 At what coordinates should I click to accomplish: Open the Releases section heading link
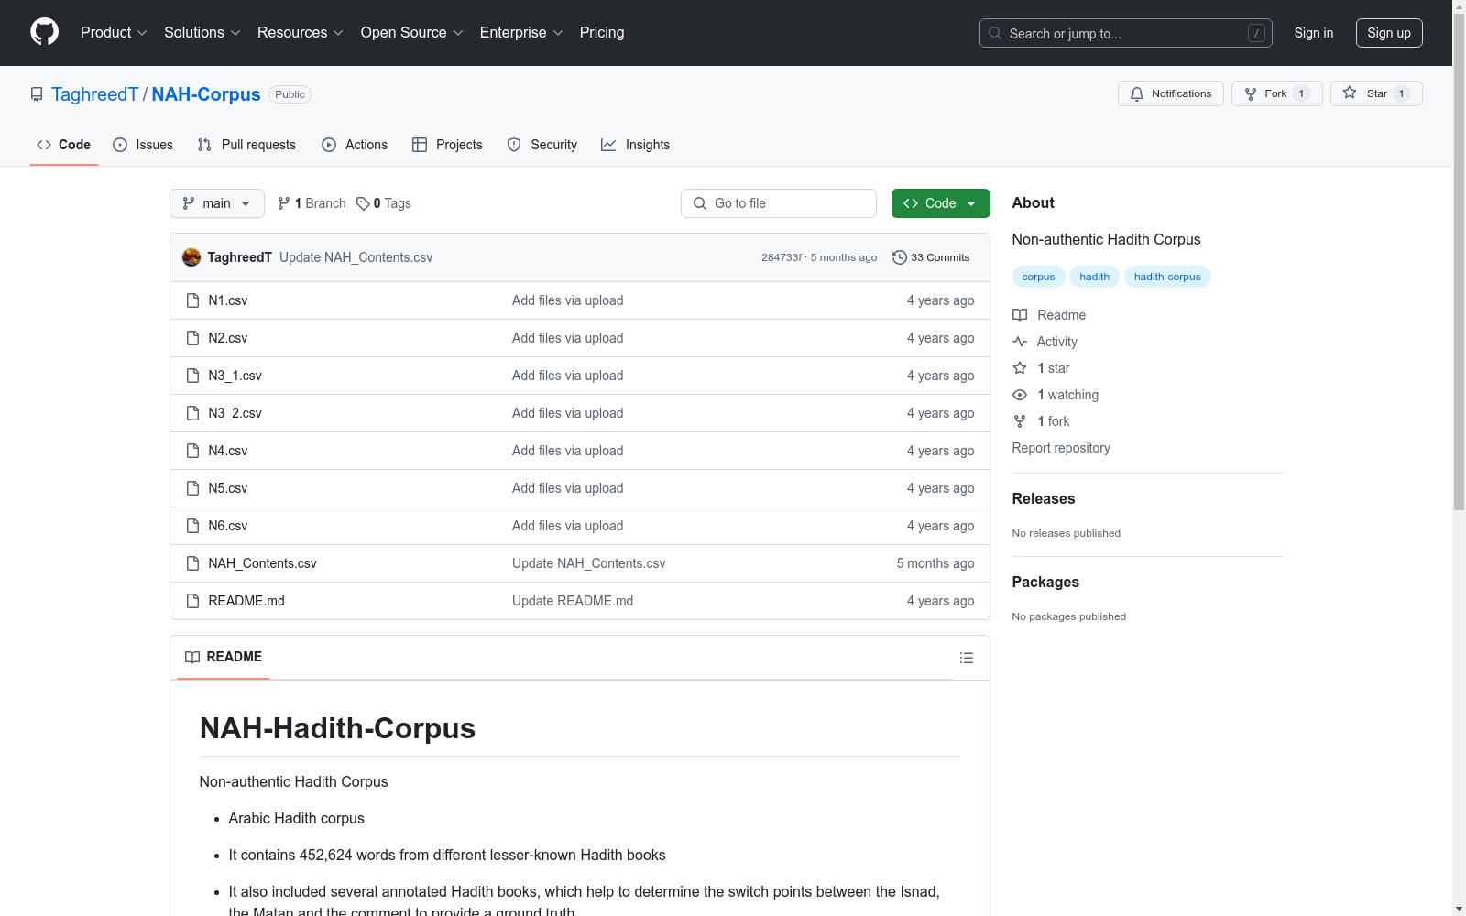click(x=1044, y=498)
